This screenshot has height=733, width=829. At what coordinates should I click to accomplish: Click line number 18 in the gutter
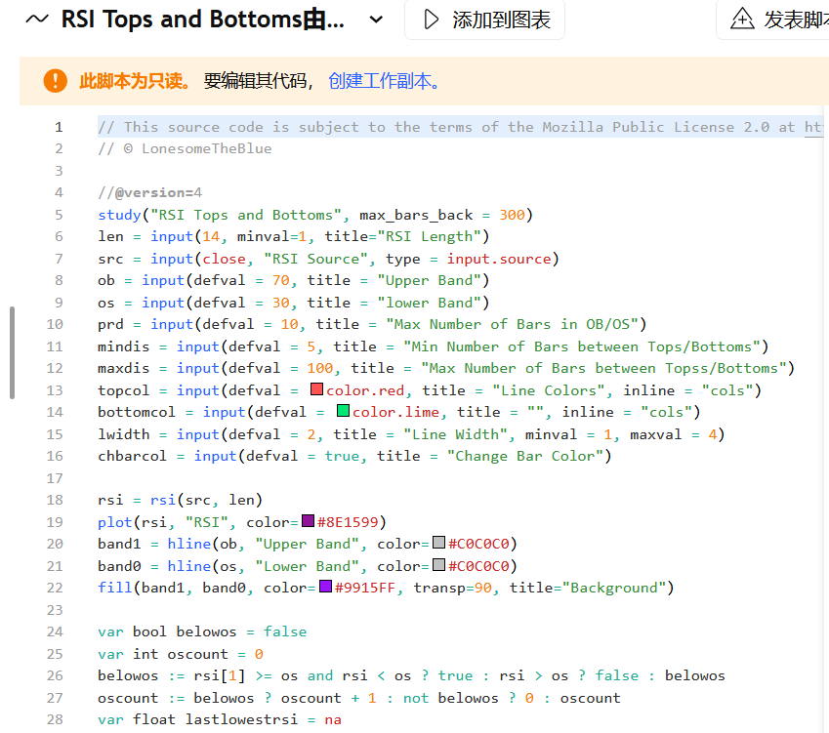[55, 500]
